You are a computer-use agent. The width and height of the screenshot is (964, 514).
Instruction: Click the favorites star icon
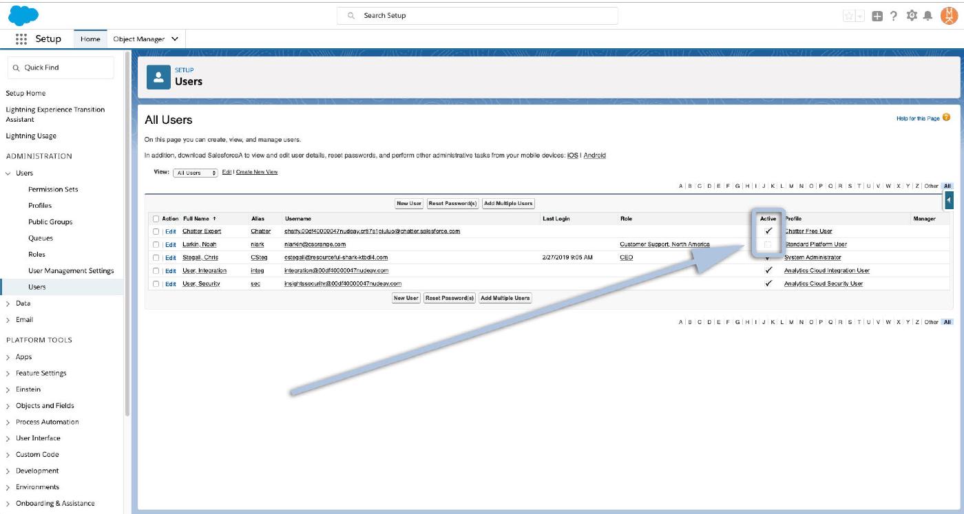(849, 16)
